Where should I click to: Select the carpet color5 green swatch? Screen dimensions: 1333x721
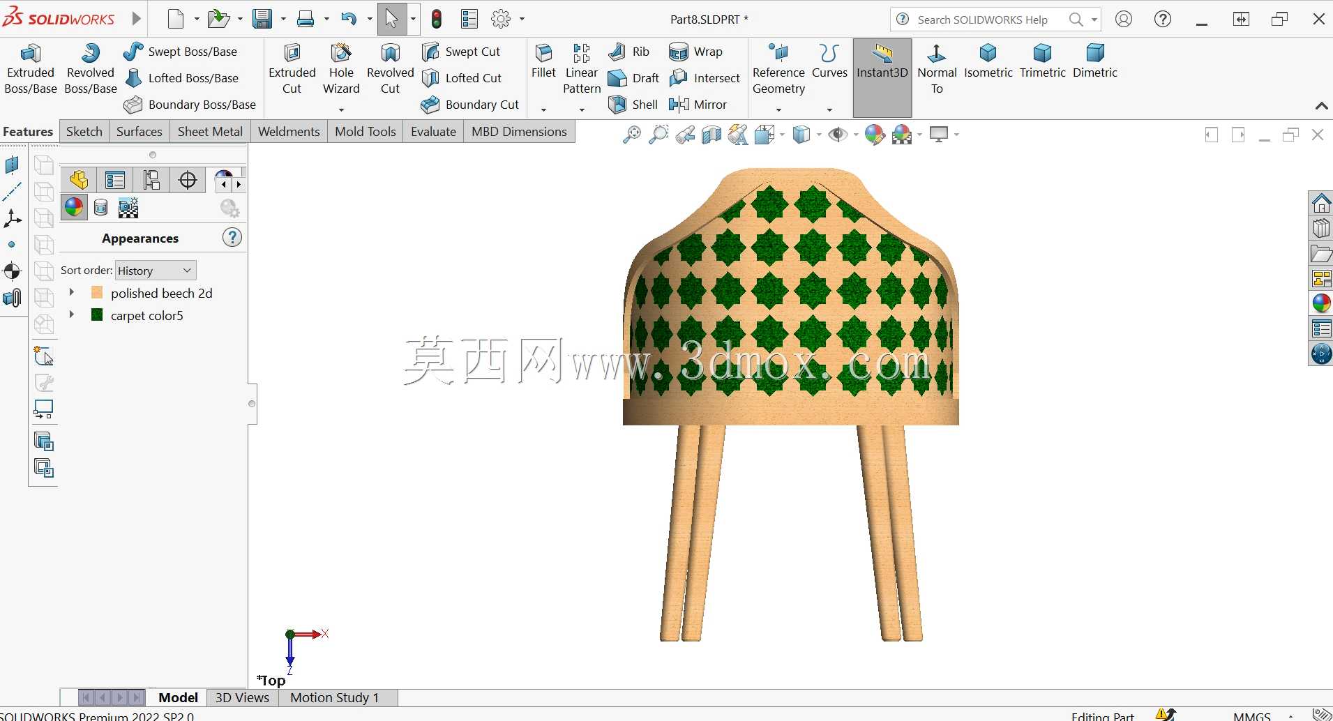click(x=97, y=315)
